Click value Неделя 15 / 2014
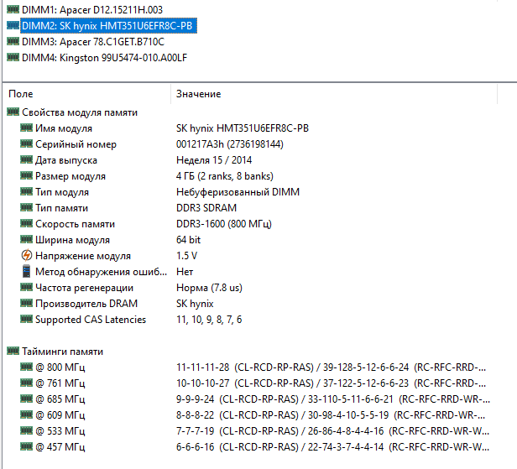Screen dimensions: 517x469 coord(214,160)
